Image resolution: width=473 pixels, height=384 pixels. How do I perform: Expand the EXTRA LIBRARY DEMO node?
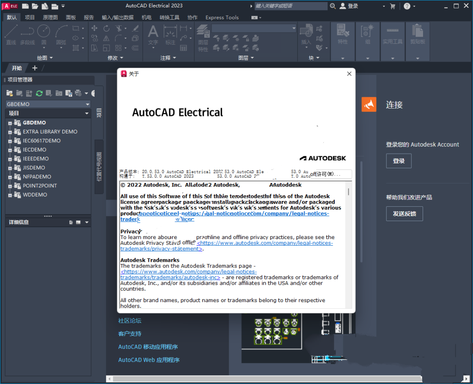coord(10,132)
